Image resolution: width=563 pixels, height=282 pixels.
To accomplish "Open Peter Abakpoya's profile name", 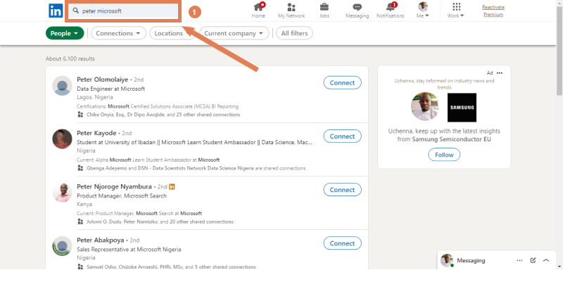I will (x=101, y=240).
